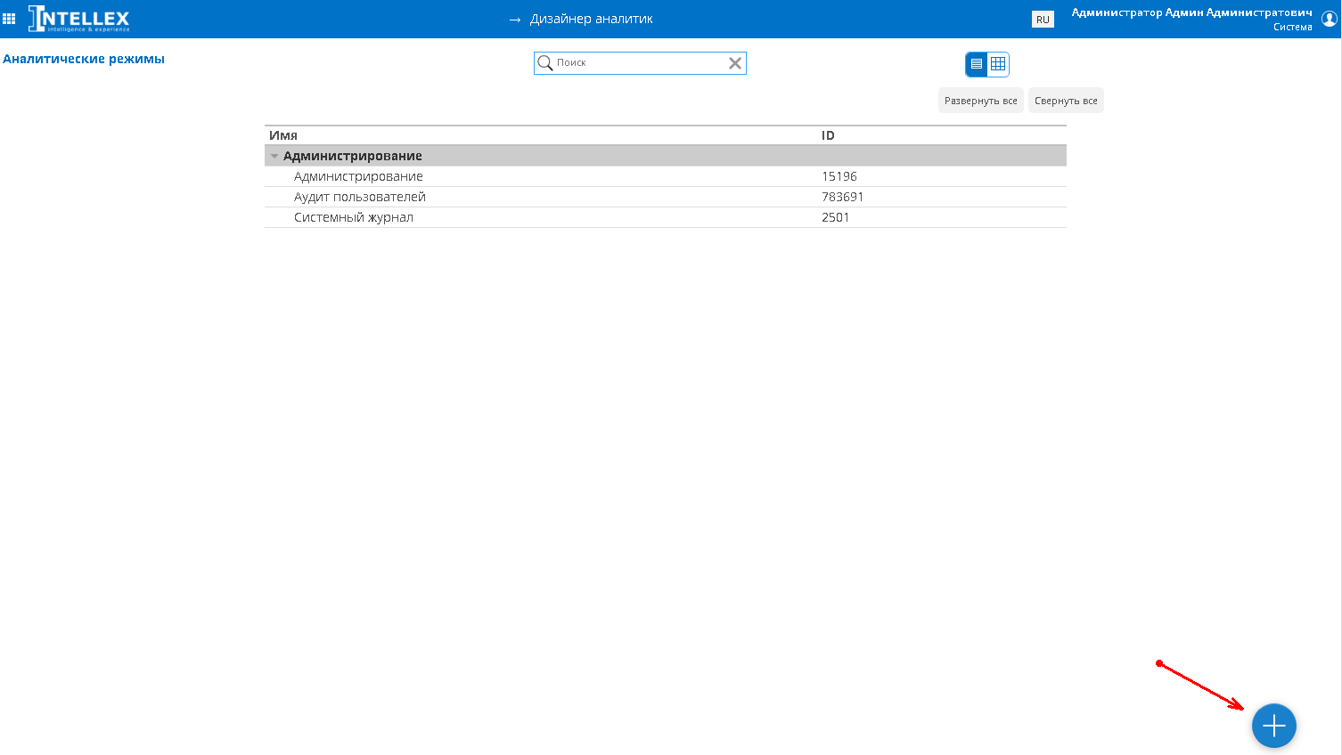
Task: Click 'Развернуть все' button
Action: click(980, 101)
